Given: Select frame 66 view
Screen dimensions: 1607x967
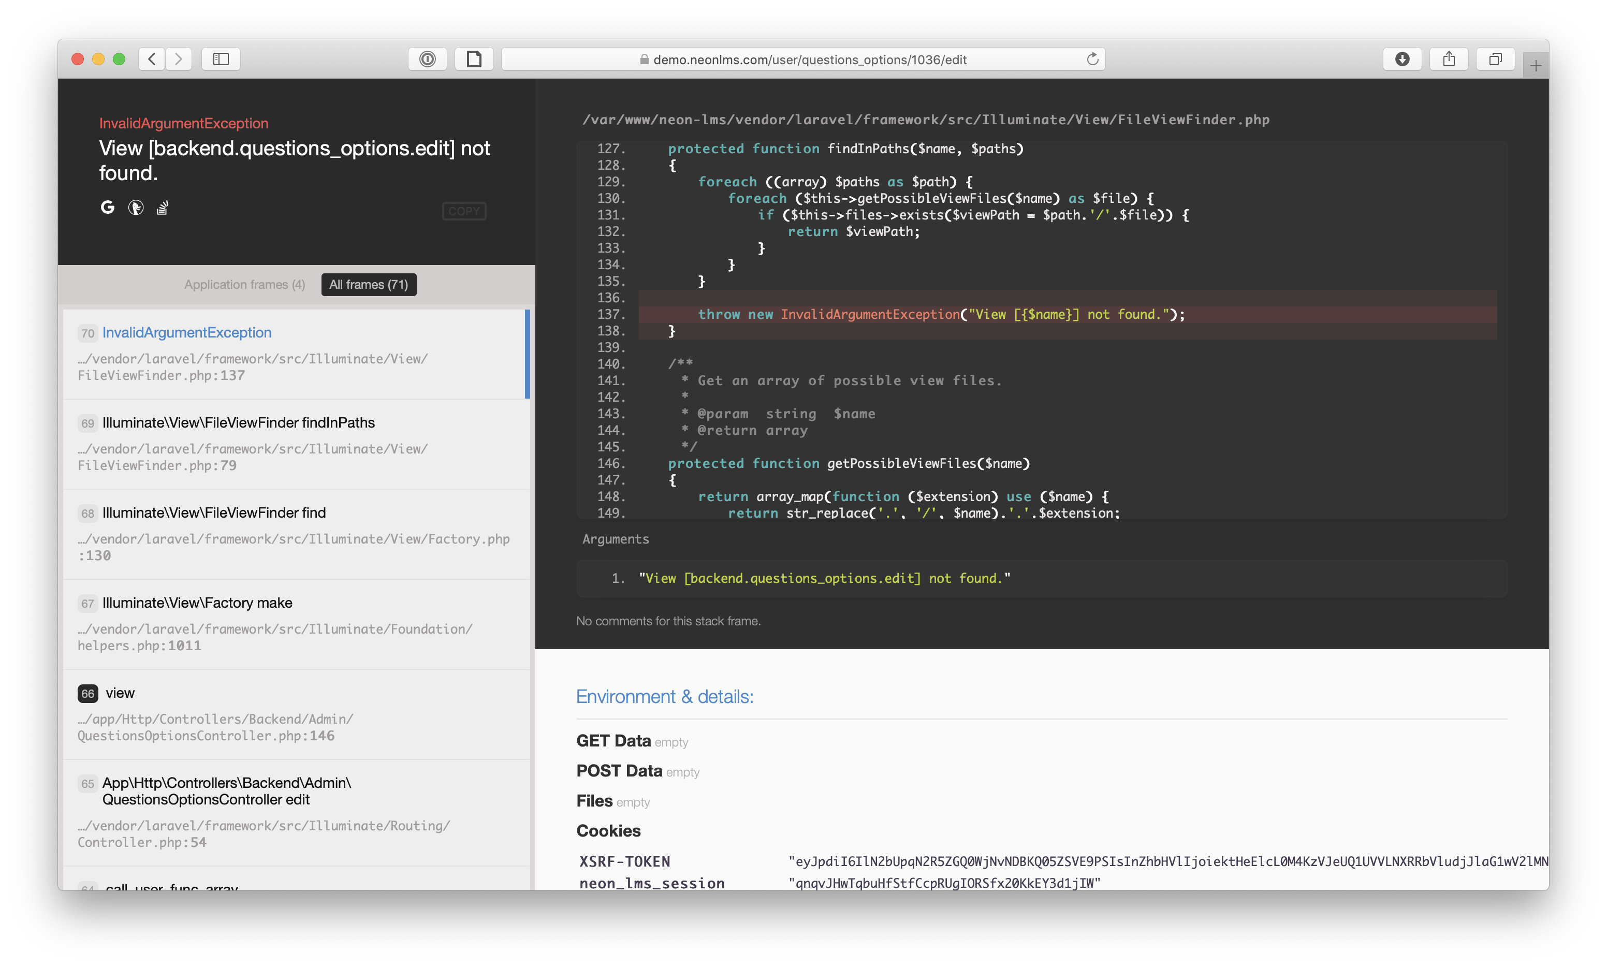Looking at the screenshot, I should point(297,714).
